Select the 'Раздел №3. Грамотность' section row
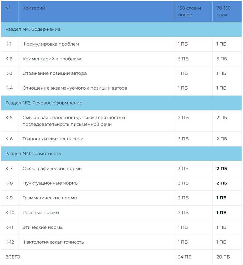The image size is (243, 265). tap(33, 154)
